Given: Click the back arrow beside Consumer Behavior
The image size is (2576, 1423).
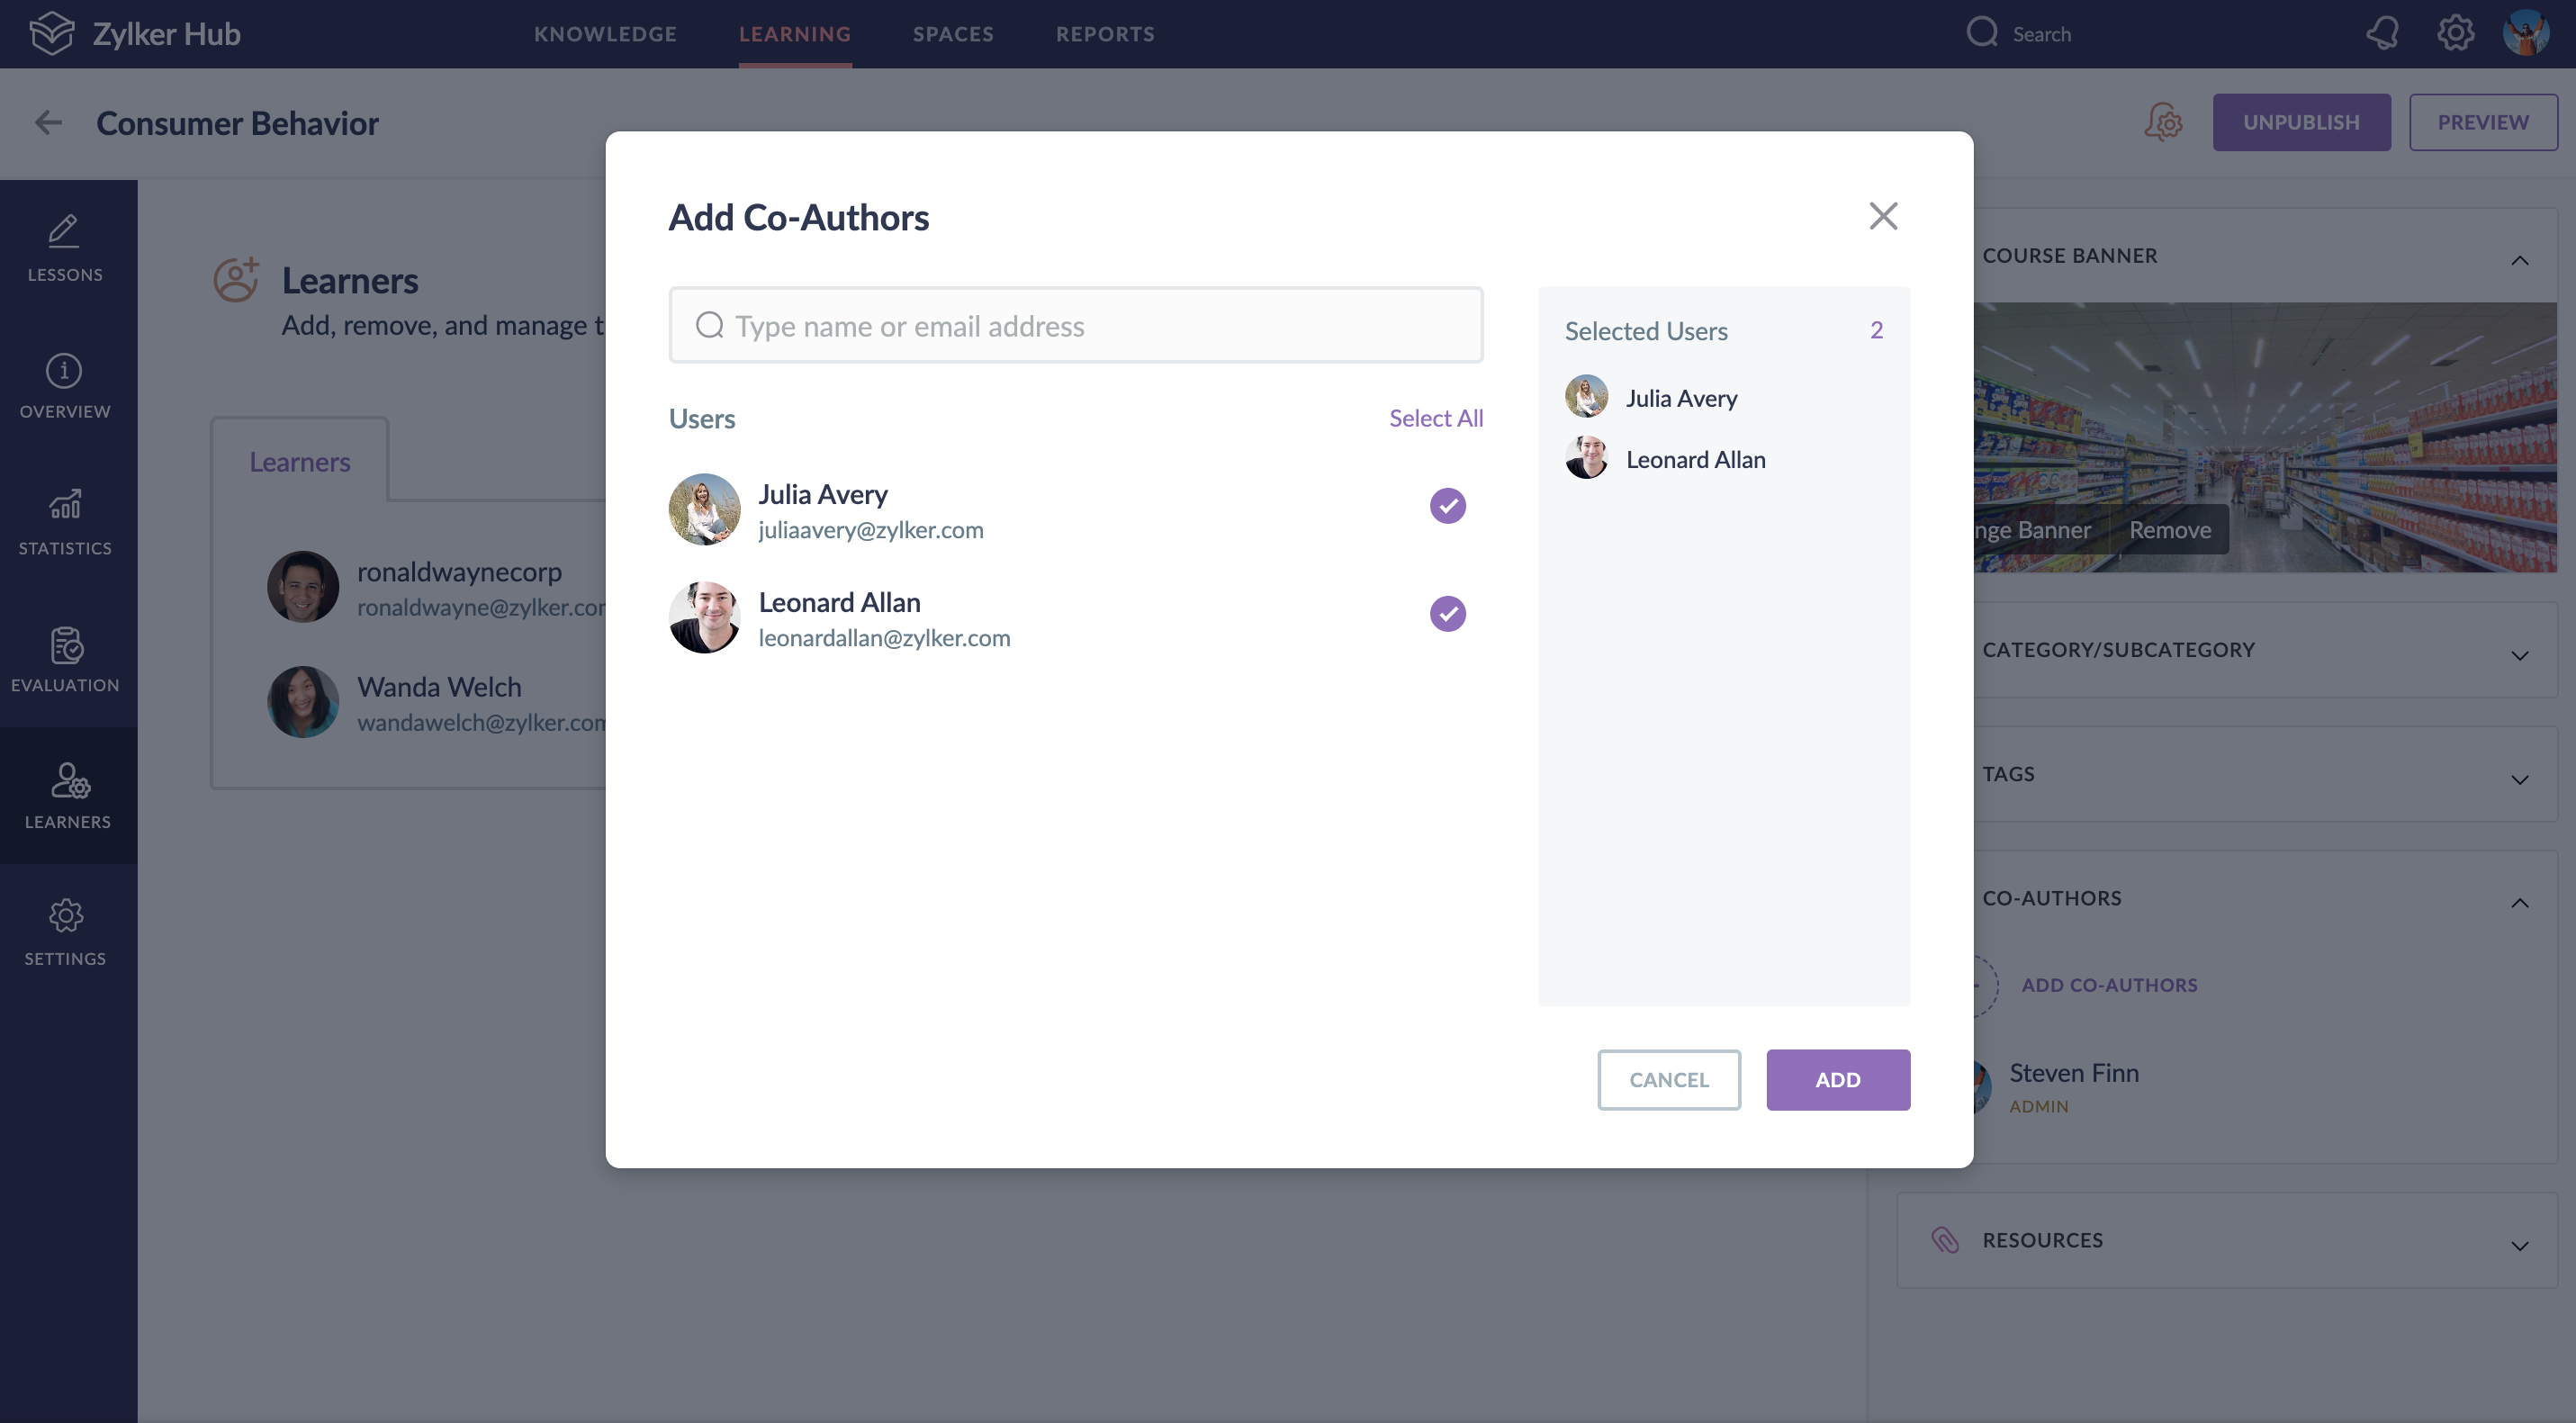Looking at the screenshot, I should click(48, 123).
